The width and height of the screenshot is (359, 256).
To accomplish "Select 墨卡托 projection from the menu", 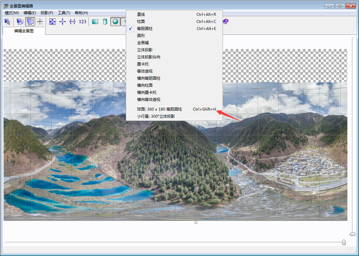I will [x=174, y=64].
